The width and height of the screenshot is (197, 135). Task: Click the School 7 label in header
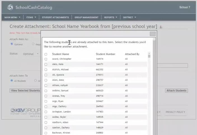point(185,7)
